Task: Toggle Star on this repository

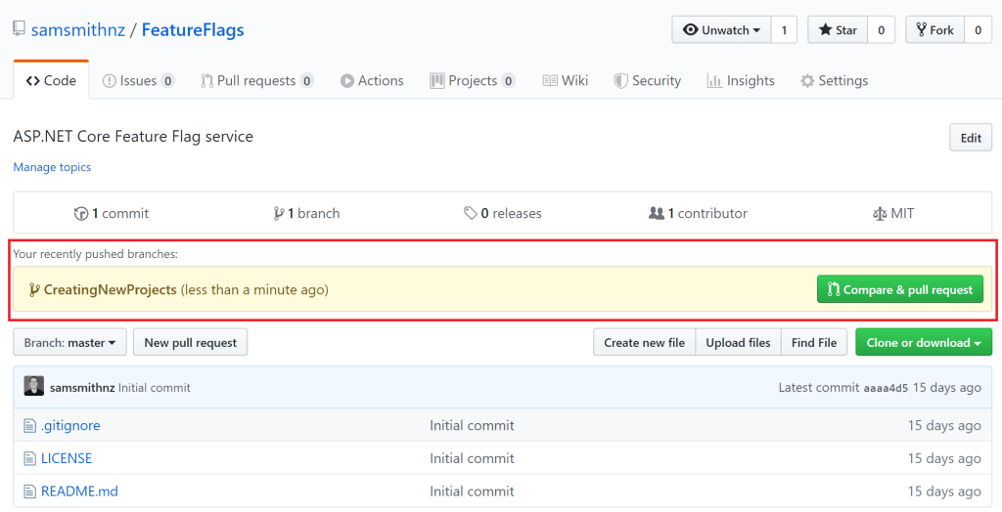Action: pyautogui.click(x=834, y=30)
